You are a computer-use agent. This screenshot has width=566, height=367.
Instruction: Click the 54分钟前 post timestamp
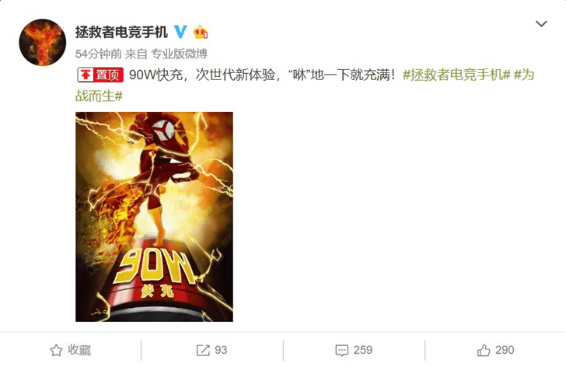click(99, 54)
